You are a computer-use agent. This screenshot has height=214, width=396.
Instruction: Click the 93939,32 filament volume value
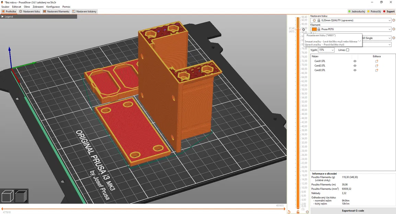coord(347,189)
